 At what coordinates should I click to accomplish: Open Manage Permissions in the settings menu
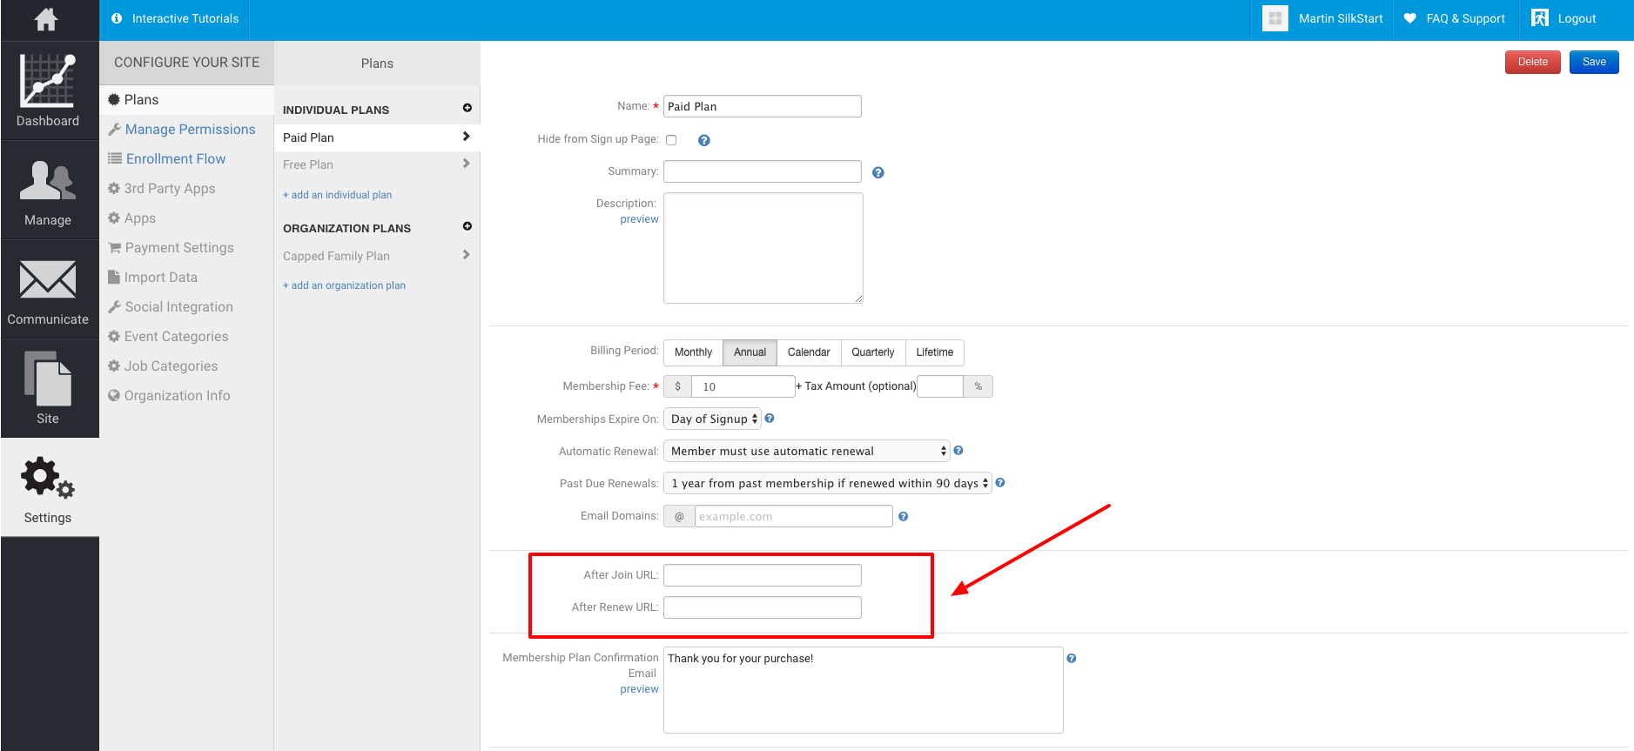190,130
